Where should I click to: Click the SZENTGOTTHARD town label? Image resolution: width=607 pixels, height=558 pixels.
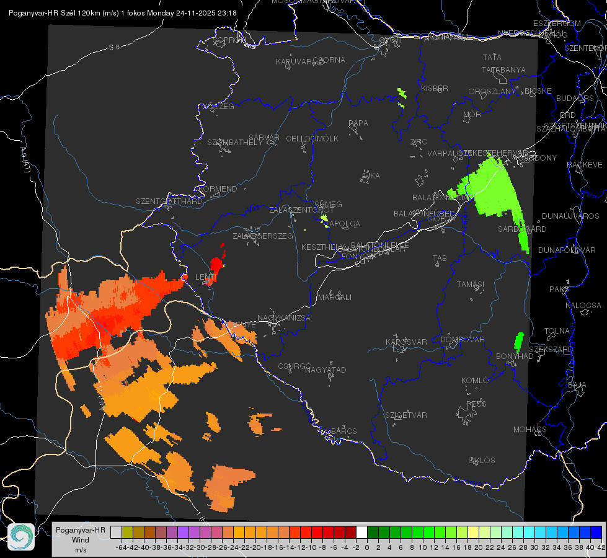click(169, 201)
